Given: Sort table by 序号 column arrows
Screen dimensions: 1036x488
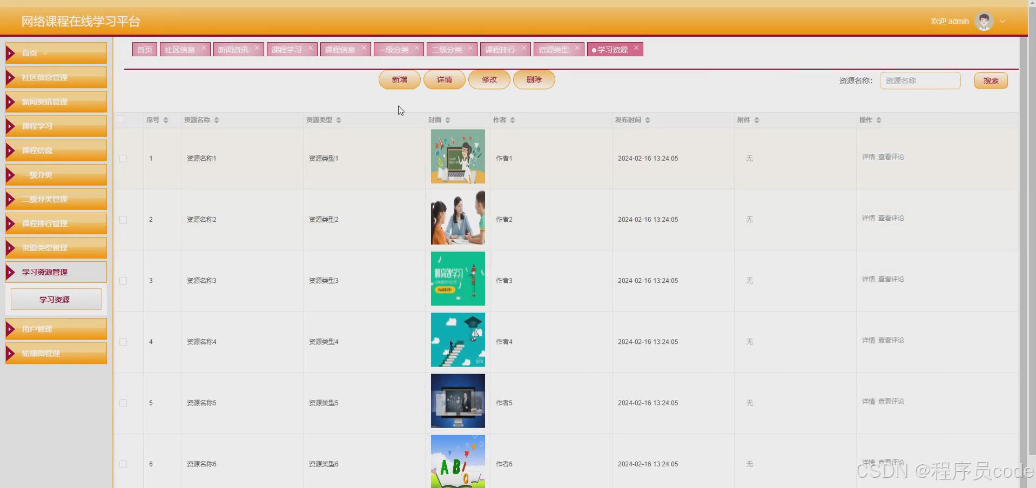Looking at the screenshot, I should 166,120.
